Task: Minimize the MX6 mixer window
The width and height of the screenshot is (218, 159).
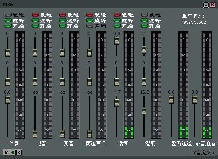Action: pos(206,5)
